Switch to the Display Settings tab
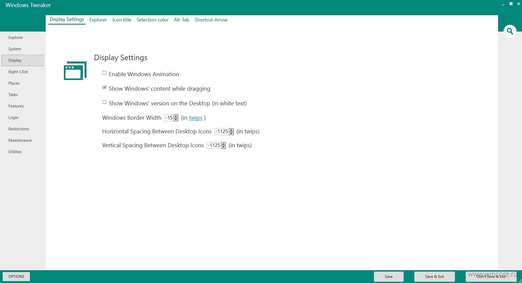This screenshot has height=283, width=522. click(67, 19)
